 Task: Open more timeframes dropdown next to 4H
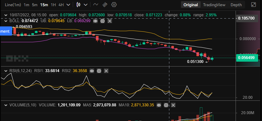click(x=68, y=5)
